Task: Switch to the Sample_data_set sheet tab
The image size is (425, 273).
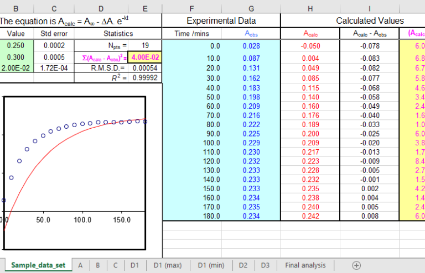Action: coord(38,265)
